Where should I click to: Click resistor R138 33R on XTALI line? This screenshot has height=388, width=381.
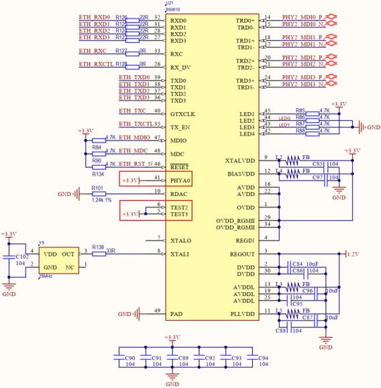tap(99, 254)
